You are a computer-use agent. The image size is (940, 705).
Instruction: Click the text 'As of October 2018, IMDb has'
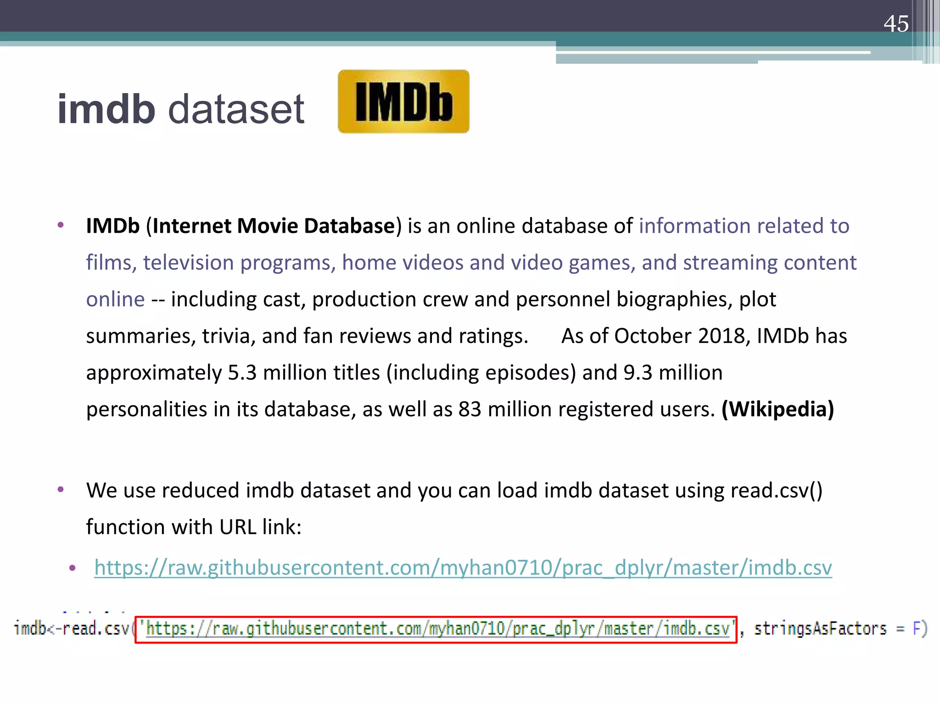(x=704, y=336)
